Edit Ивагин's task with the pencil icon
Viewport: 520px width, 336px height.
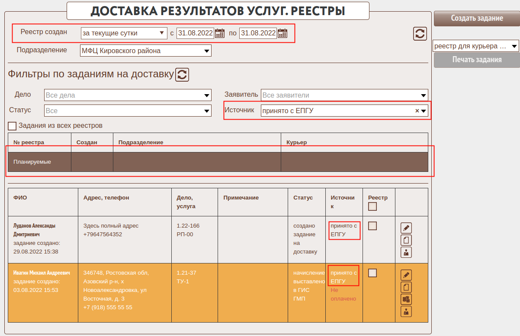click(x=406, y=275)
